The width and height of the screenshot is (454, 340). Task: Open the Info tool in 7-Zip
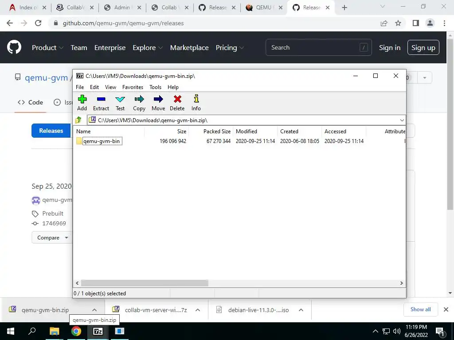pos(196,103)
